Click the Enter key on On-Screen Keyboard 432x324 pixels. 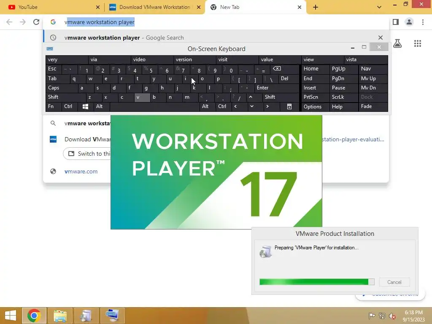coord(277,88)
